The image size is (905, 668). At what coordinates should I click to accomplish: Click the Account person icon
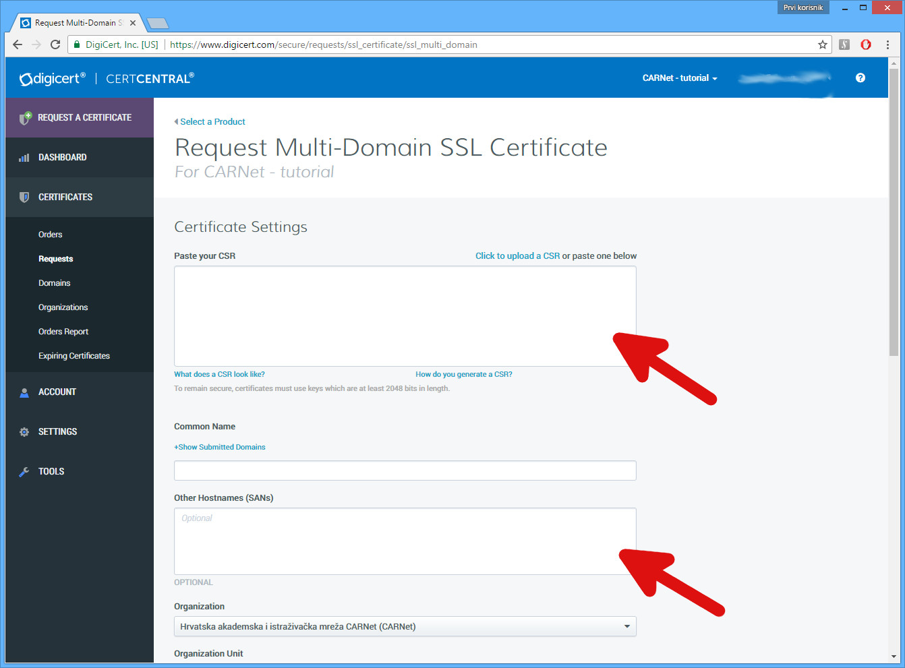click(x=24, y=392)
